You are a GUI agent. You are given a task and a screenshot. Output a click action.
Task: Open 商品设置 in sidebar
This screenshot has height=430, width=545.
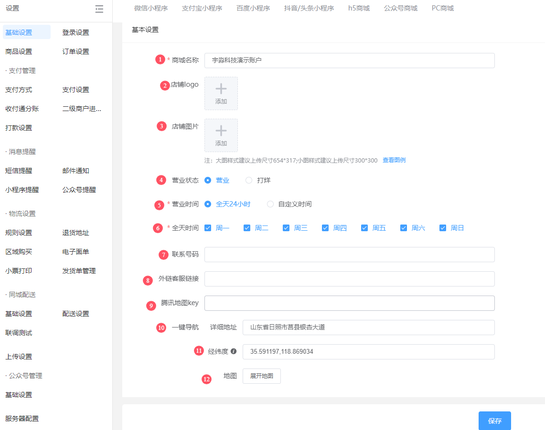click(x=19, y=51)
